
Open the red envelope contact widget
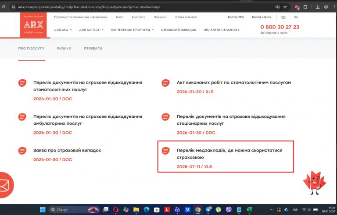click(6, 185)
